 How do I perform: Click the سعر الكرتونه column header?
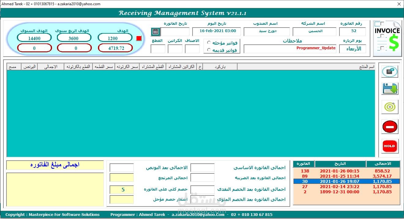(127, 67)
